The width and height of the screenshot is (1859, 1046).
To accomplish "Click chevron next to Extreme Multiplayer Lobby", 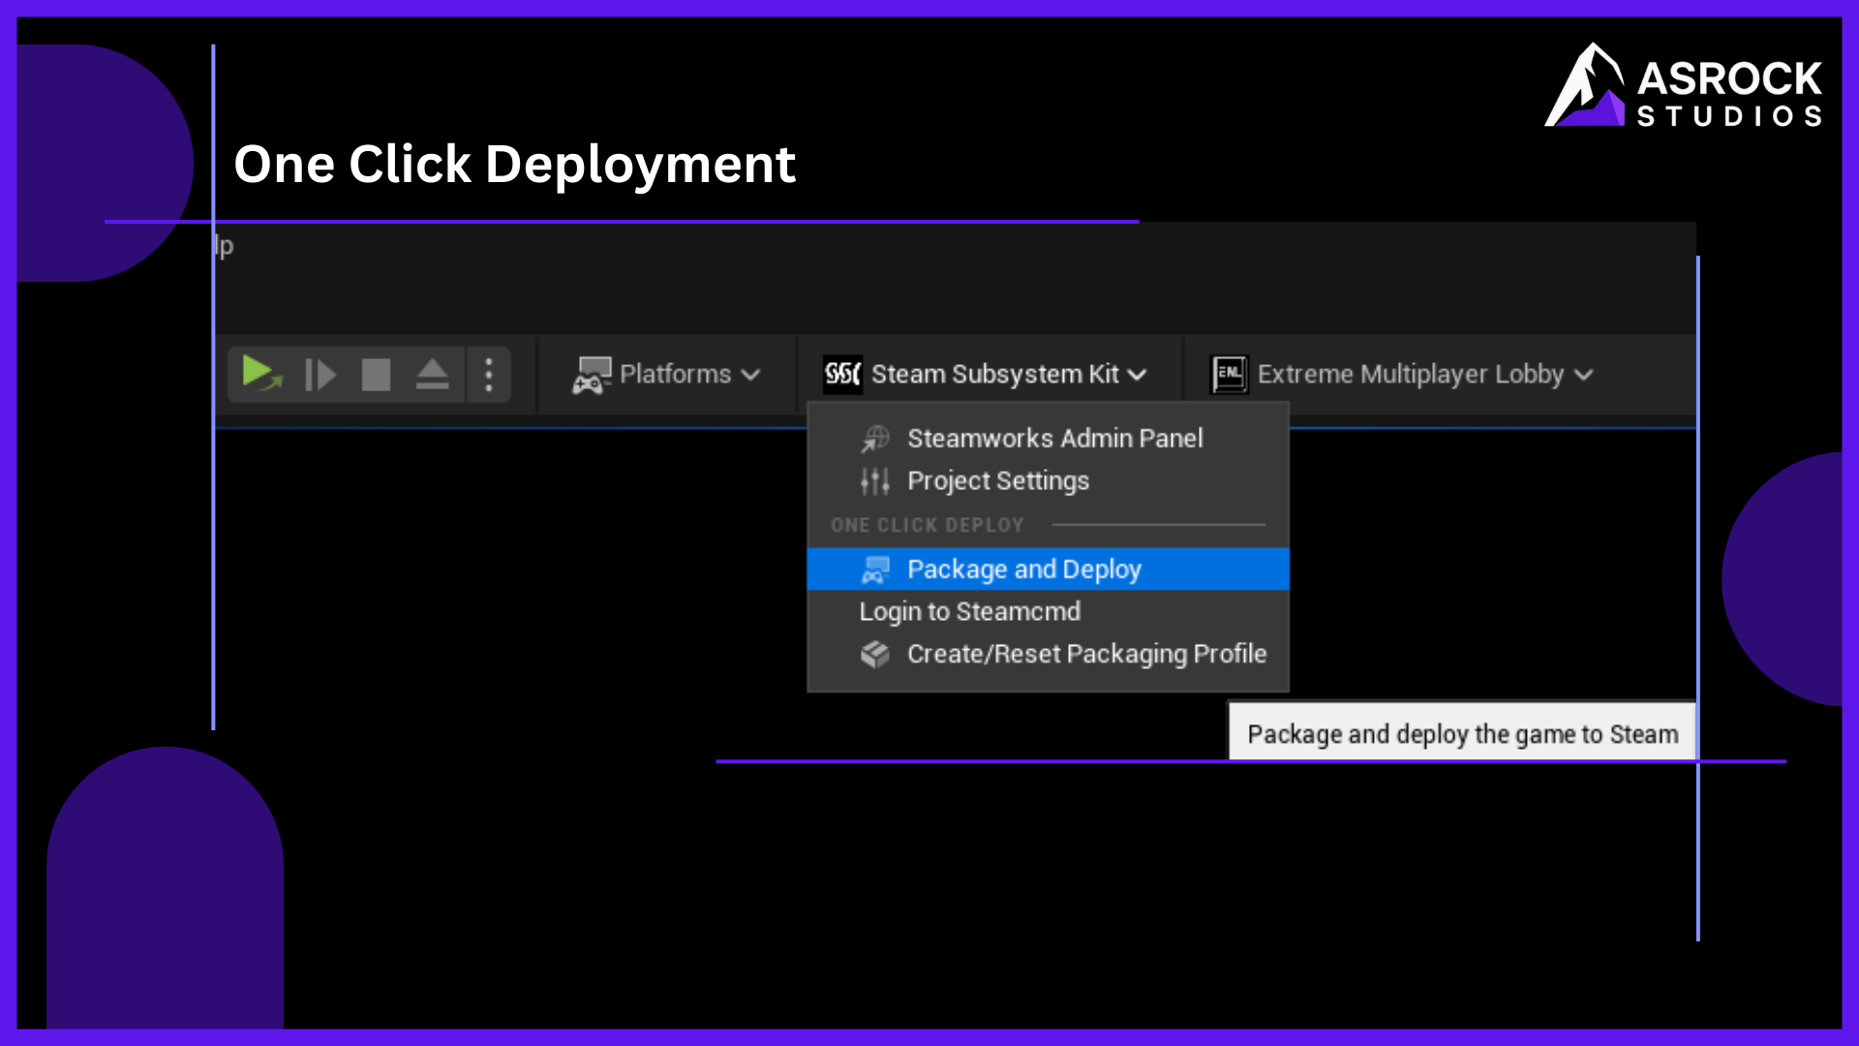I will pyautogui.click(x=1584, y=376).
